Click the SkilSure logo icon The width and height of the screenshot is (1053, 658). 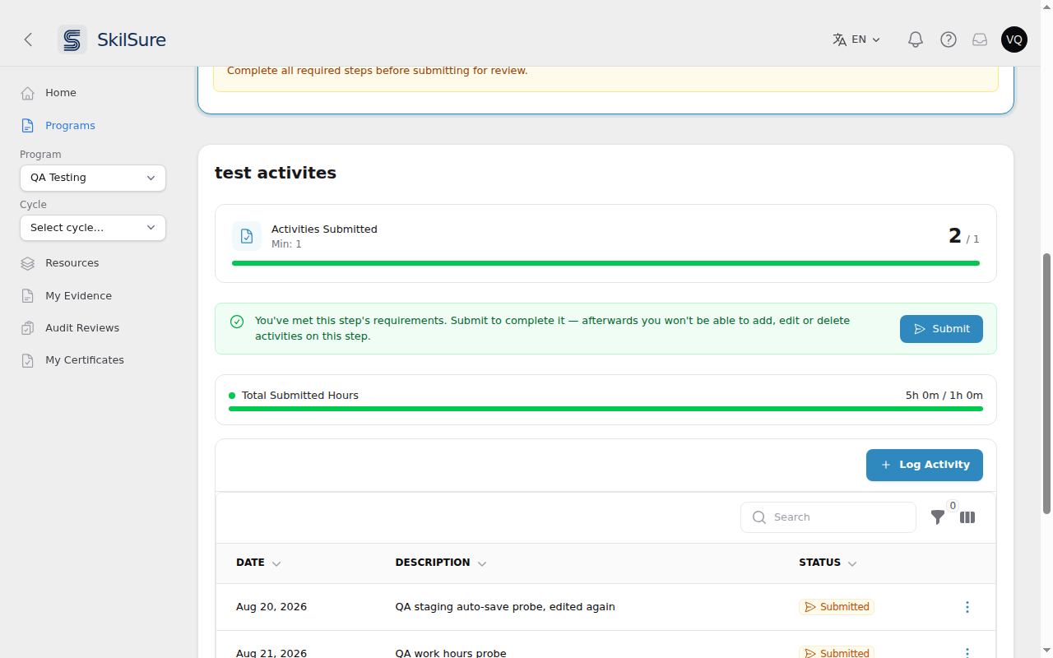72,39
